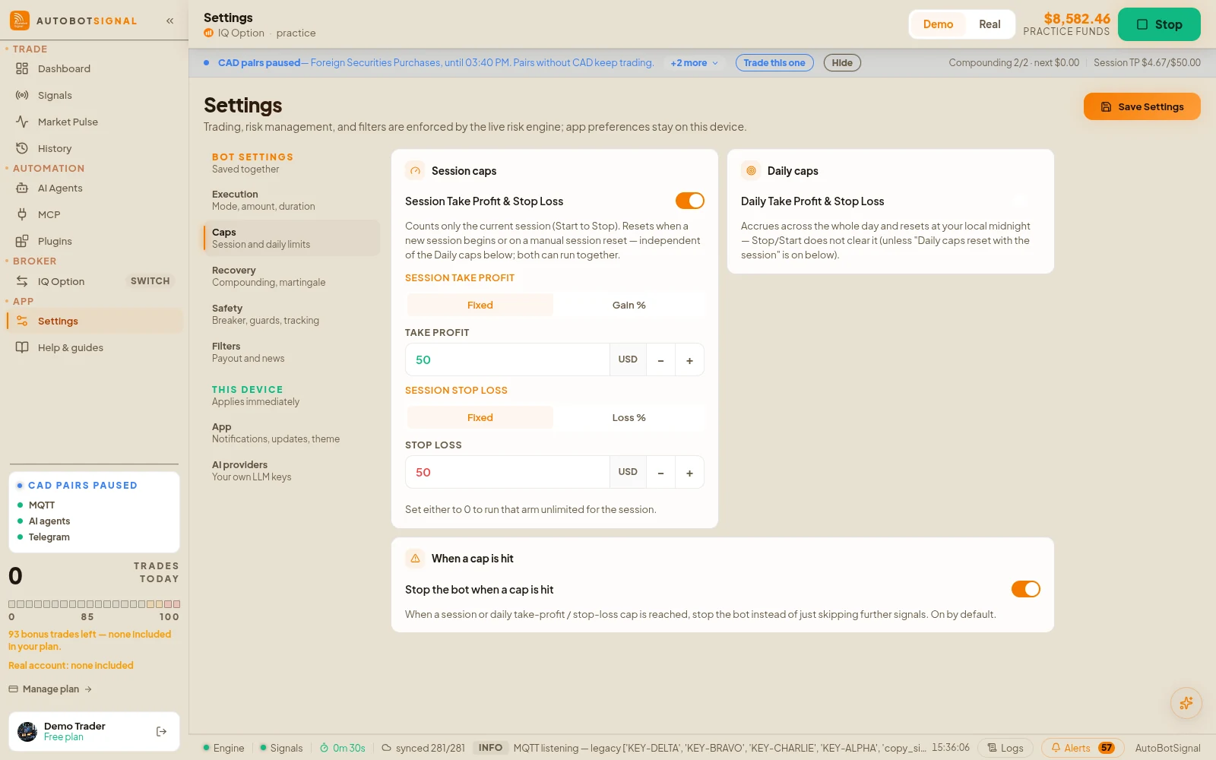Open MCP page
This screenshot has height=760, width=1216.
pos(94,214)
